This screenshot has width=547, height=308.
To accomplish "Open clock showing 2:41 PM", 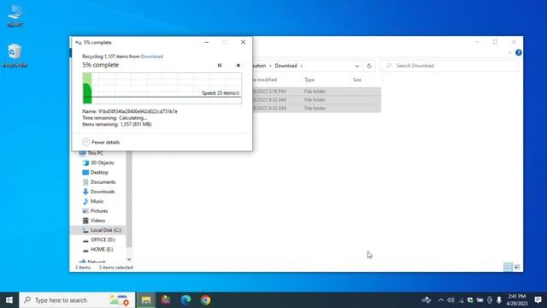I will click(x=517, y=300).
